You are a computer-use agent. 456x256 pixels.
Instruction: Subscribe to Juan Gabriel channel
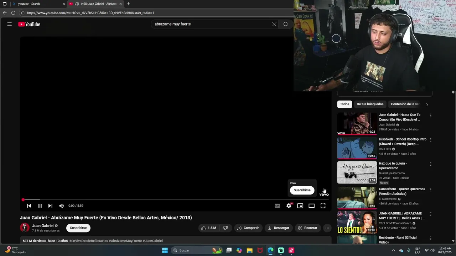click(78, 228)
